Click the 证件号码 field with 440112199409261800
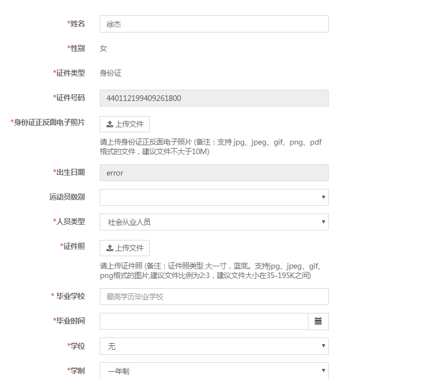The image size is (429, 379). 214,98
